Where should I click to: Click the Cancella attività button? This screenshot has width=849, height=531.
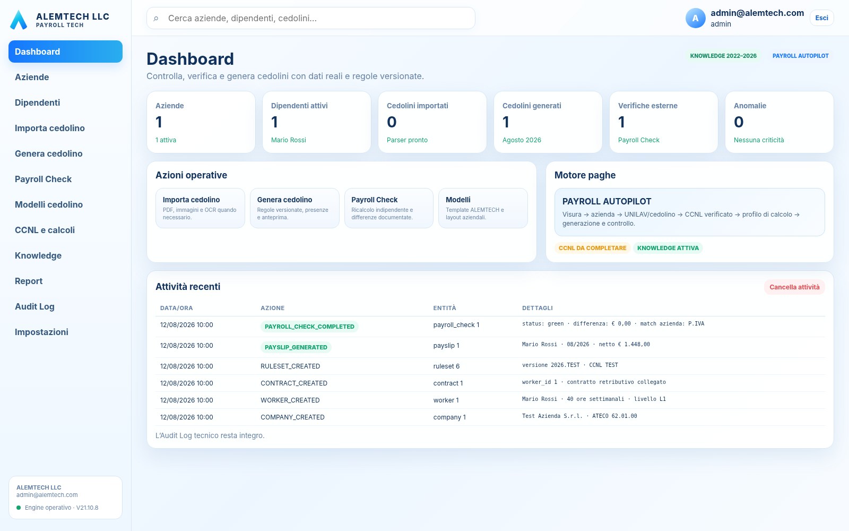(x=794, y=287)
